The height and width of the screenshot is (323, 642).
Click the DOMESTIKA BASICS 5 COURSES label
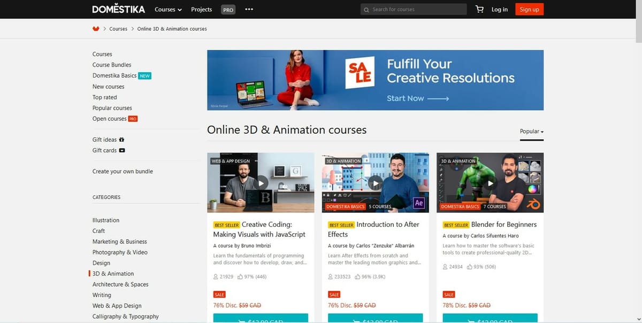(x=359, y=206)
